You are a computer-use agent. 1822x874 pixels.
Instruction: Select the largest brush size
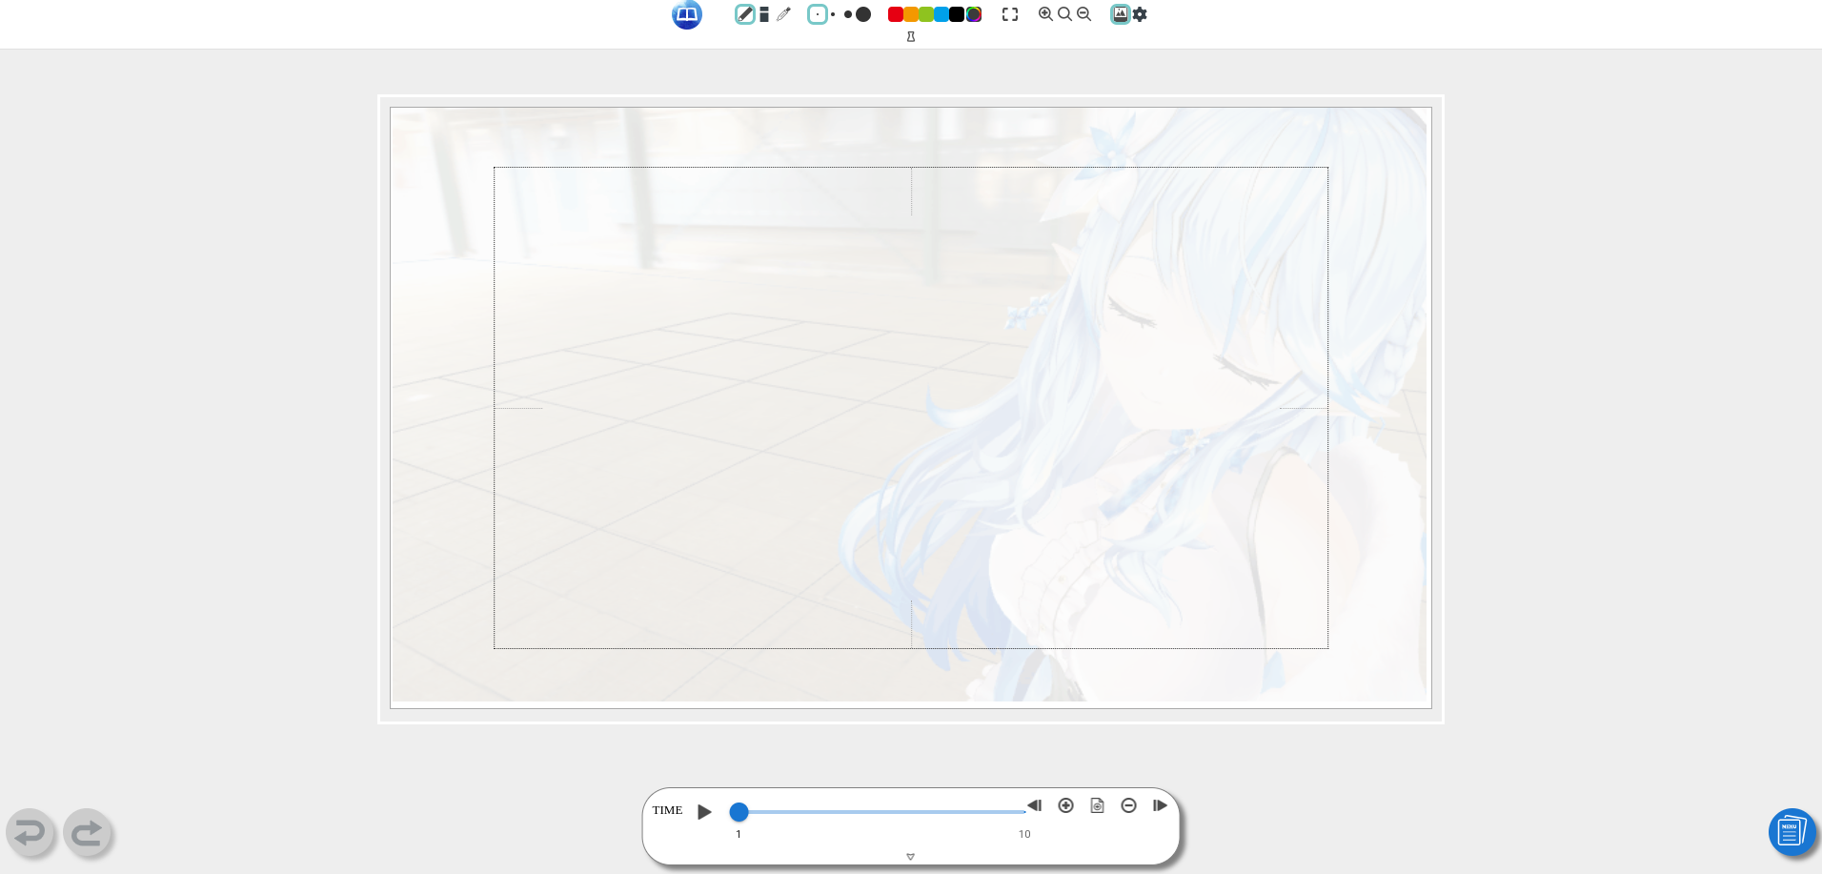tap(863, 14)
